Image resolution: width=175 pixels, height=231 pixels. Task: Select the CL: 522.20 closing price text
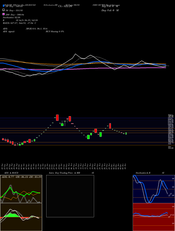point(65,6)
